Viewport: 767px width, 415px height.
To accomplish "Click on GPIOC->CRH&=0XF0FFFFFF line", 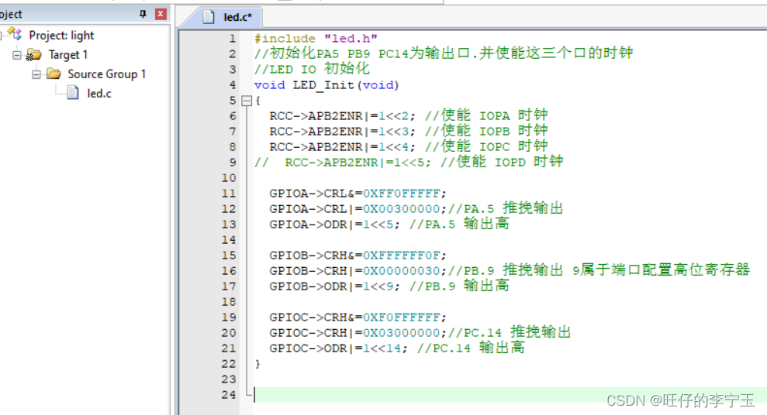I will 358,317.
